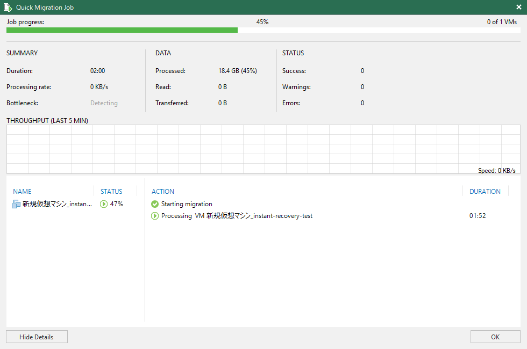Click the 02:00 duration value
The image size is (527, 349).
[97, 71]
